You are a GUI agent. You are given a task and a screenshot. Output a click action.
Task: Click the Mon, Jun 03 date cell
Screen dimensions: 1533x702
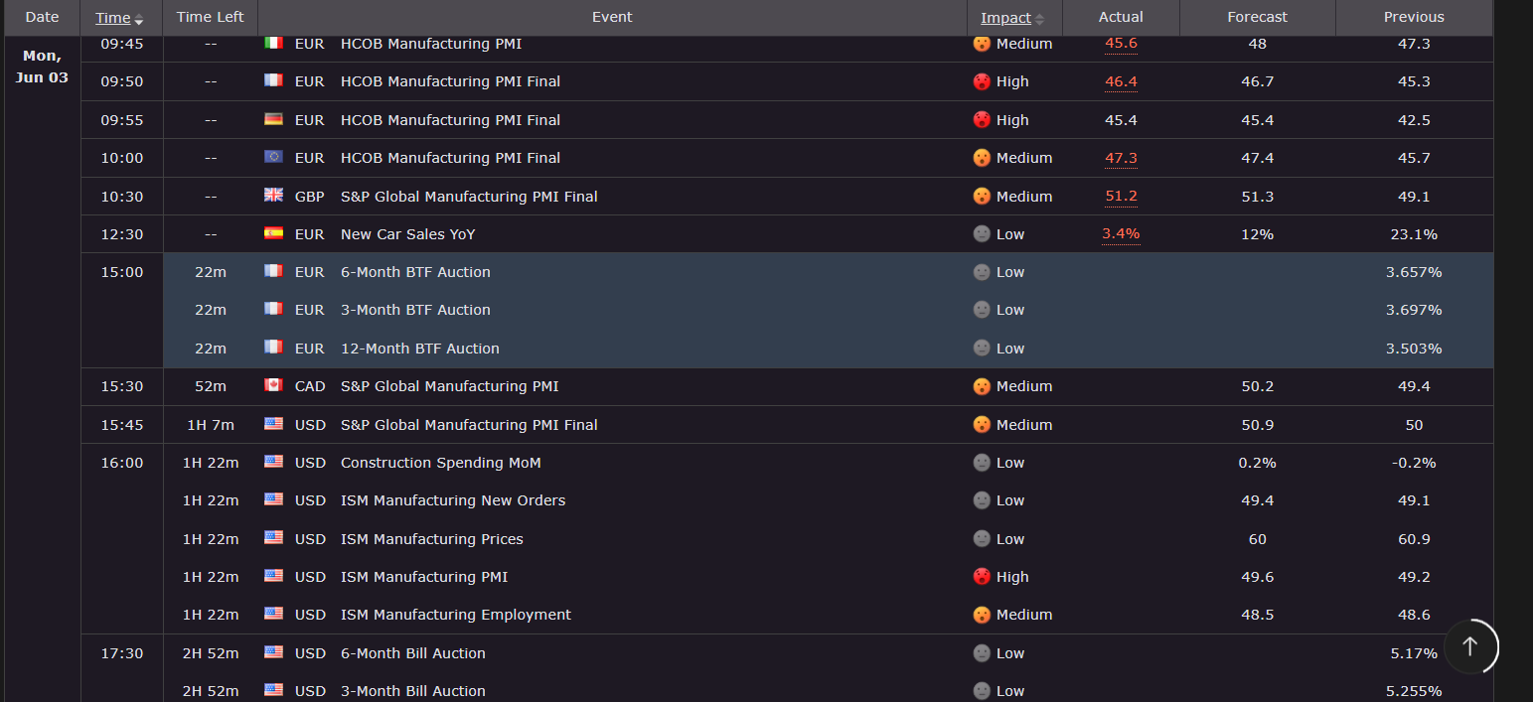tap(42, 67)
